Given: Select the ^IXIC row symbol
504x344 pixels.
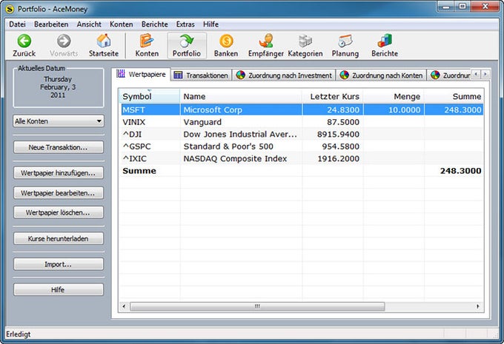Looking at the screenshot, I should pos(134,158).
